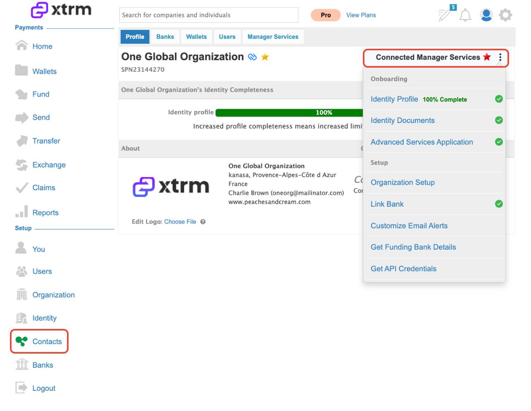Go to the Transfer page link

pos(46,141)
